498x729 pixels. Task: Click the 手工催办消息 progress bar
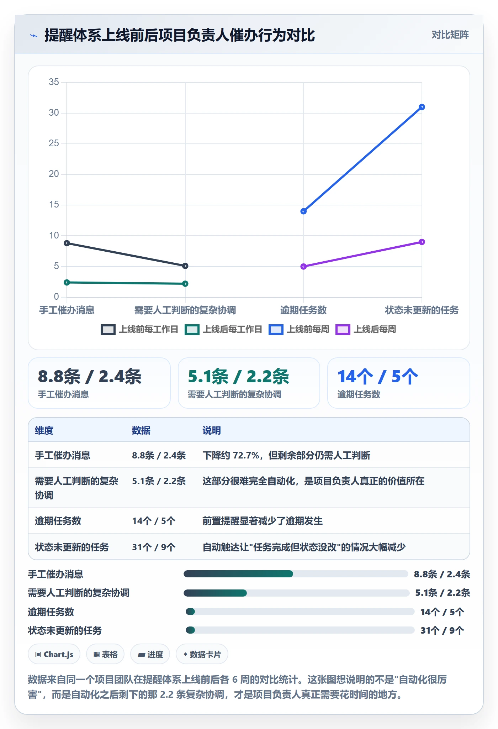point(296,574)
